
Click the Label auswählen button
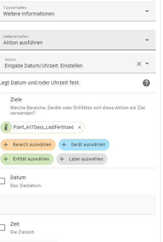point(82,159)
